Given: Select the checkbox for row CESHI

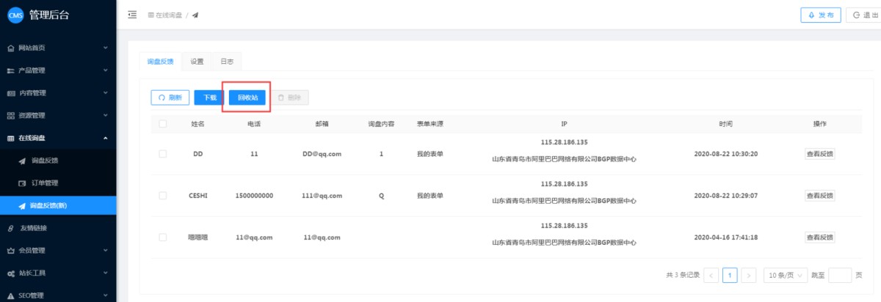Looking at the screenshot, I should [x=162, y=196].
